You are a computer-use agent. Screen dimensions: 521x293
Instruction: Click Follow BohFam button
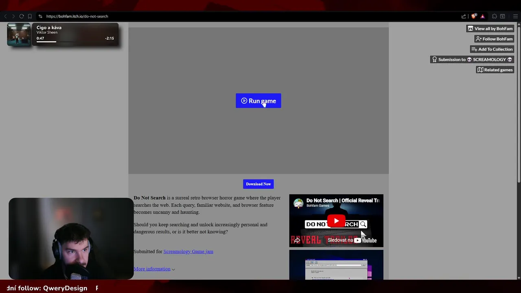[x=494, y=39]
